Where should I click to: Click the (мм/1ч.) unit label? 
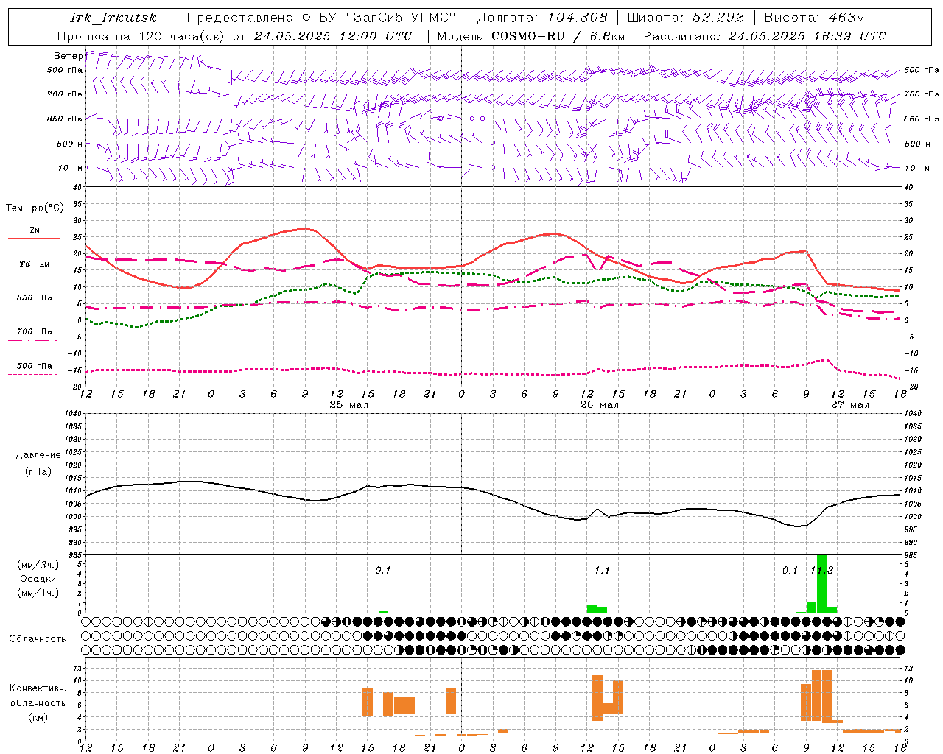pos(38,593)
